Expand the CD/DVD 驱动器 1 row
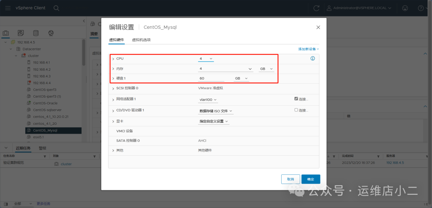 (113, 110)
